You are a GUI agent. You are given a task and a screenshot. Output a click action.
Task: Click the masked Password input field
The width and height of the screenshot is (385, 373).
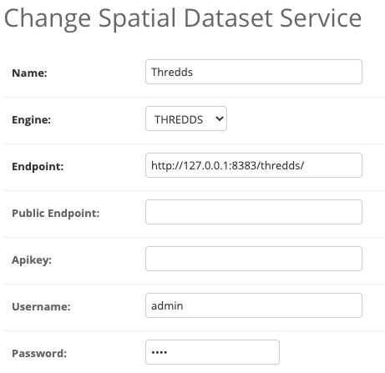pyautogui.click(x=212, y=352)
